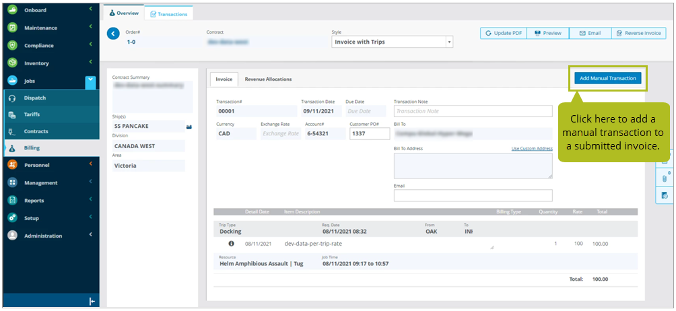Click the Maintenance sidebar icon
This screenshot has width=676, height=311.
point(13,28)
